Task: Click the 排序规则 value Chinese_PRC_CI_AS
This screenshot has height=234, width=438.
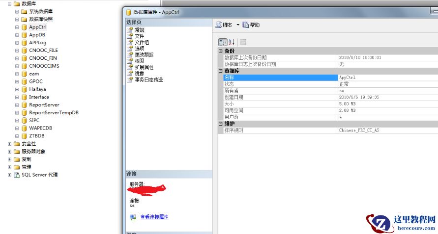Action: (359, 130)
